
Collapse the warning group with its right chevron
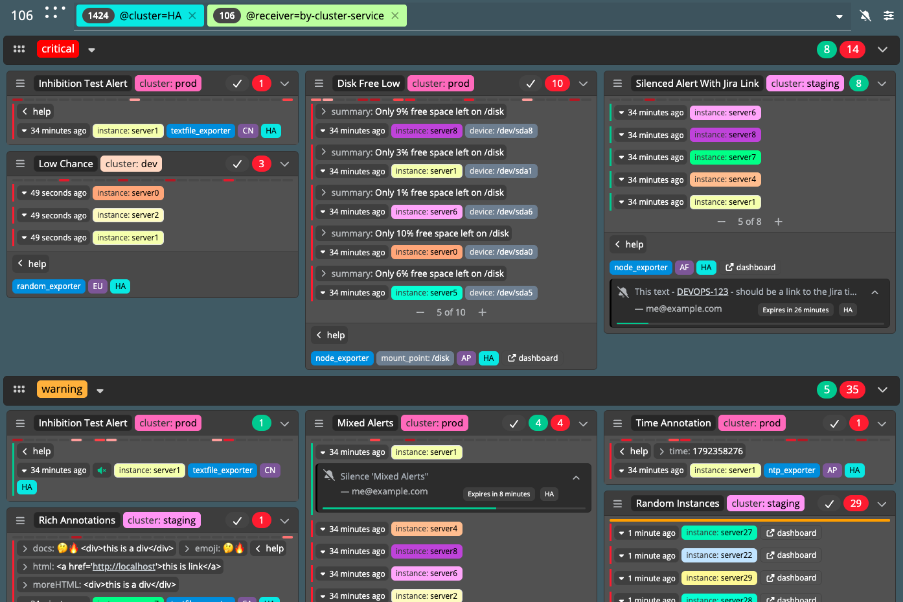click(882, 389)
